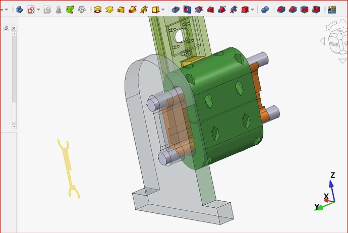Select the Additive Loft tool
348x233 pixels.
point(121,10)
